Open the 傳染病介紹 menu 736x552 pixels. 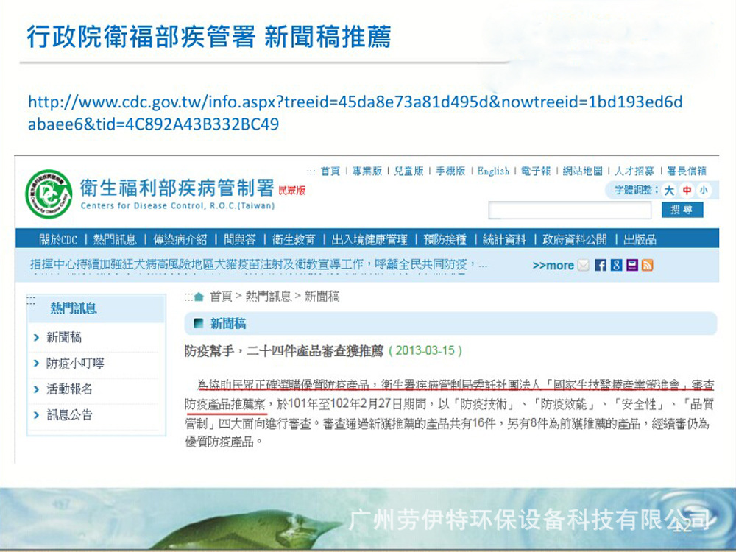[x=180, y=239]
